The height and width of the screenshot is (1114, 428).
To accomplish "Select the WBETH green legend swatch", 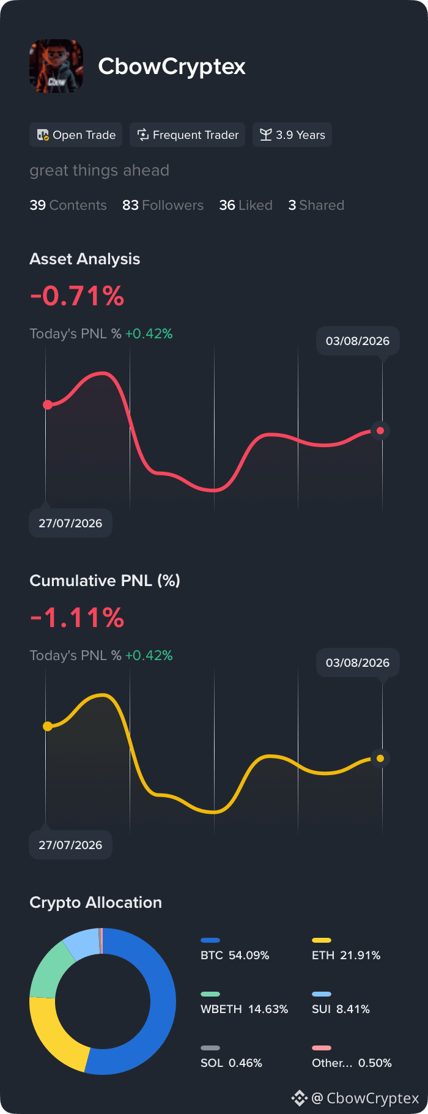I will [210, 994].
